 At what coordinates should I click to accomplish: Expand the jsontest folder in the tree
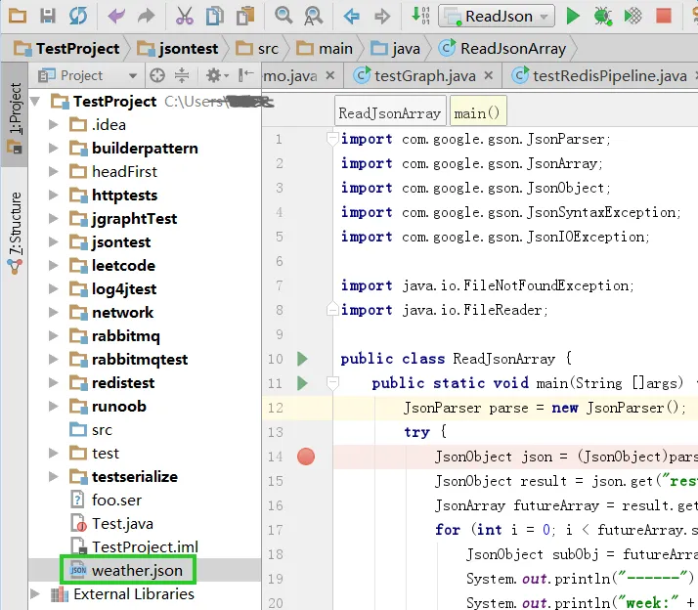pyautogui.click(x=54, y=242)
